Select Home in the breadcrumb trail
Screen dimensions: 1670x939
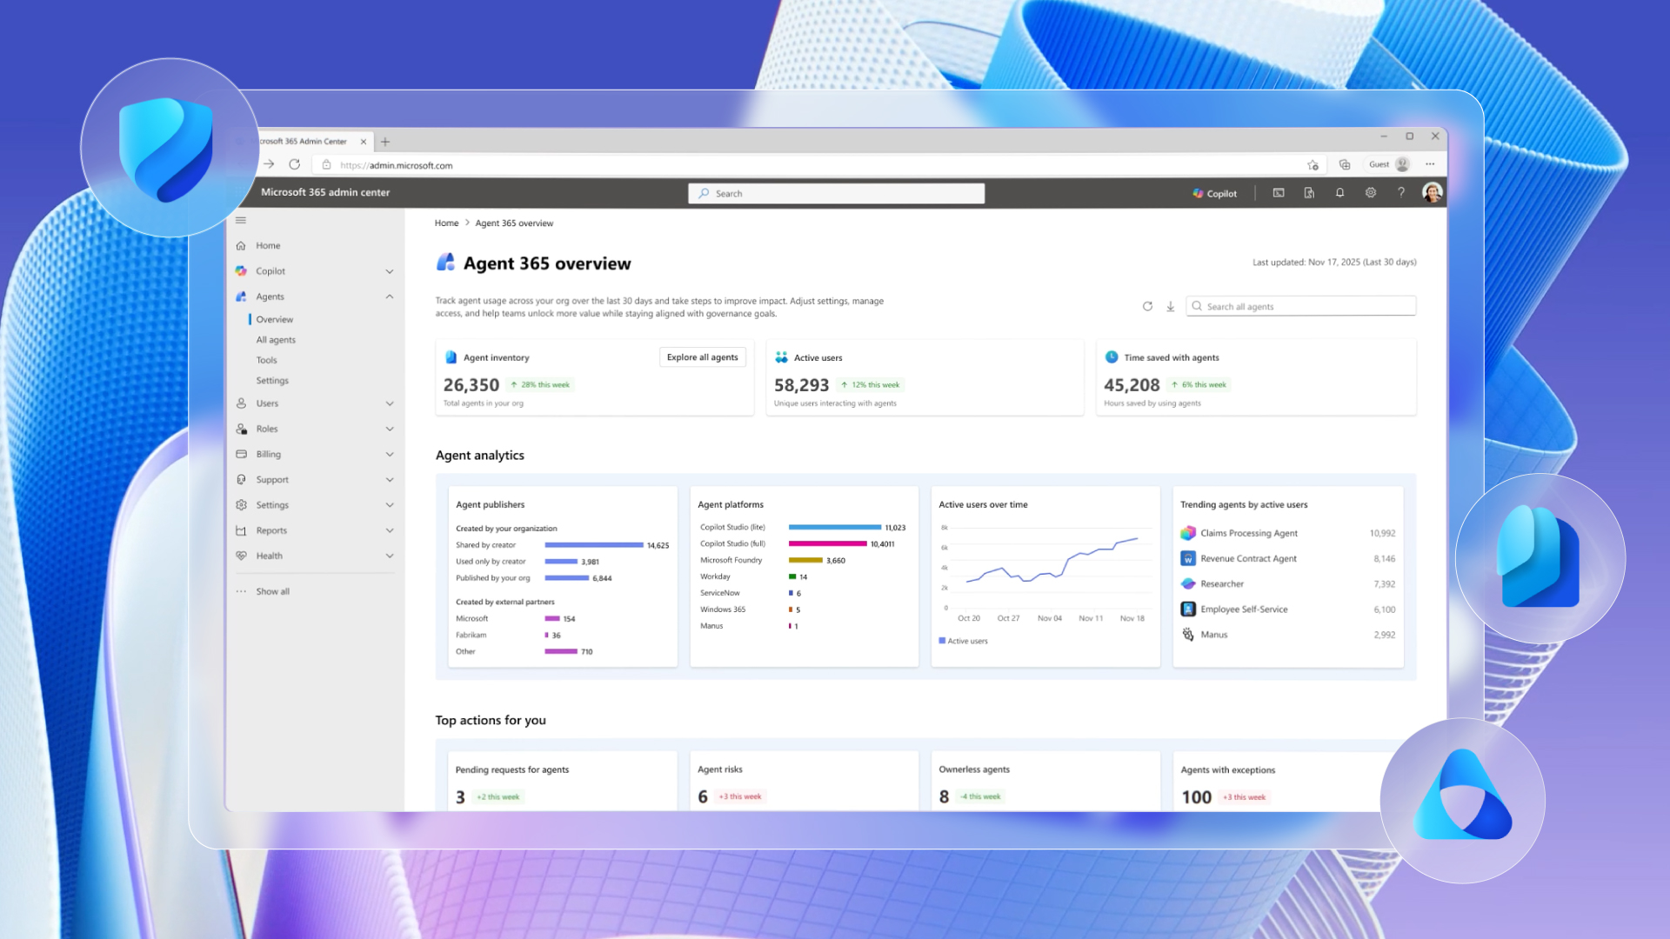click(x=446, y=223)
